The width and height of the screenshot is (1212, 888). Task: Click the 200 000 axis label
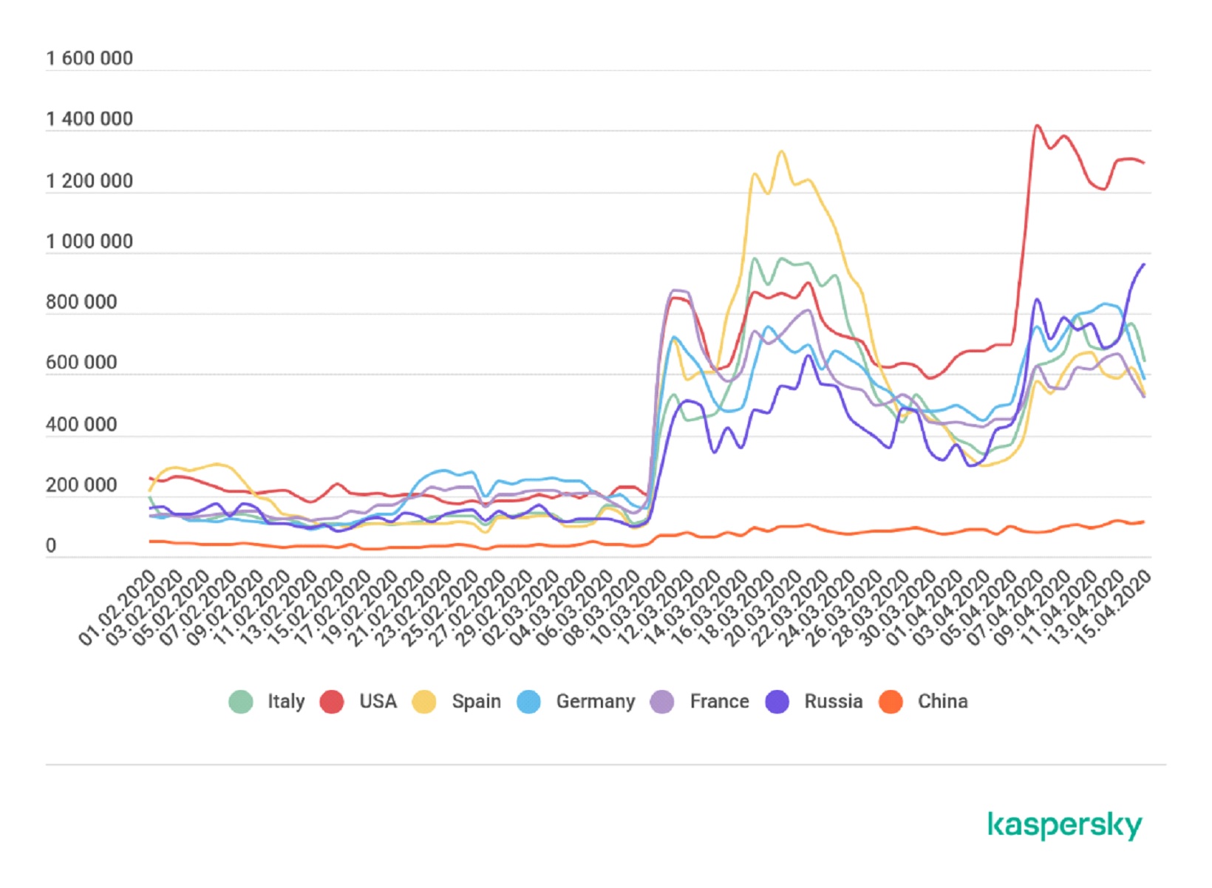(81, 485)
